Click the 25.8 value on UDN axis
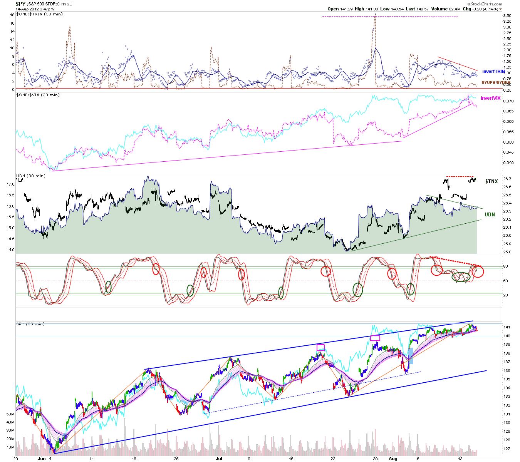520x462 pixels. click(x=507, y=252)
